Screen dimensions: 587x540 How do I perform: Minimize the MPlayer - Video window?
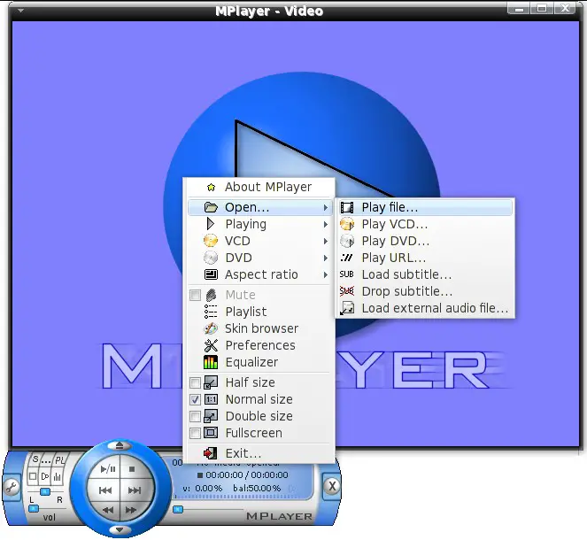(519, 8)
